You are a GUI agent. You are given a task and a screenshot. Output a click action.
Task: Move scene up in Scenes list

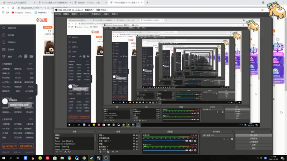coord(65,152)
